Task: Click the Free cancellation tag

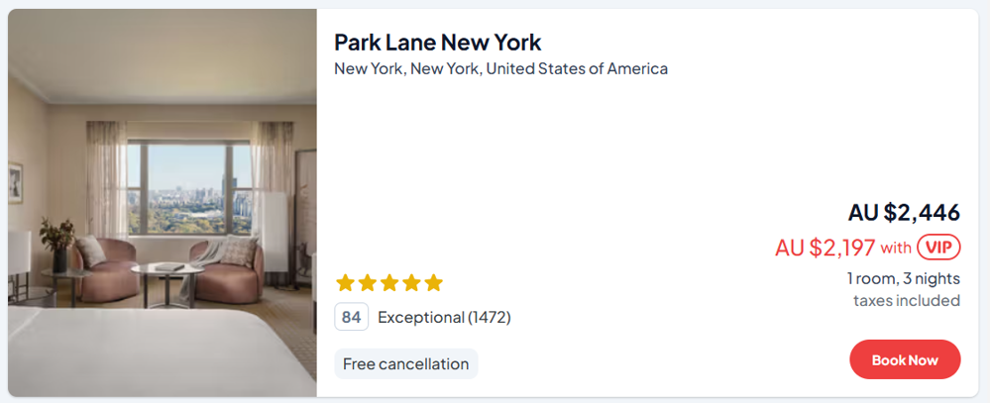Action: click(405, 363)
